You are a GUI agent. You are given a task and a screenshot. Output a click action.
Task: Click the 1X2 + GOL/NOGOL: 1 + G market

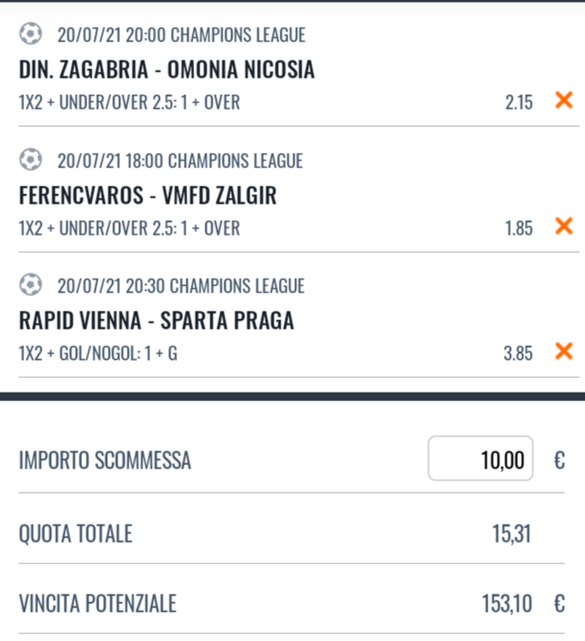click(98, 354)
